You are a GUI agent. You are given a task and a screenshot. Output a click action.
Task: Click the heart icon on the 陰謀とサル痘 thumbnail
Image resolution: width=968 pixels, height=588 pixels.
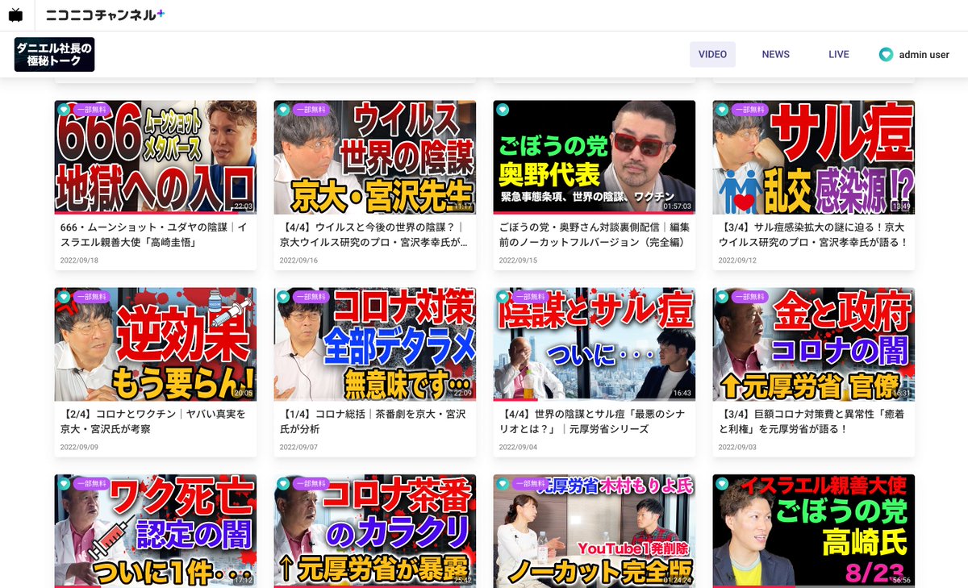503,297
